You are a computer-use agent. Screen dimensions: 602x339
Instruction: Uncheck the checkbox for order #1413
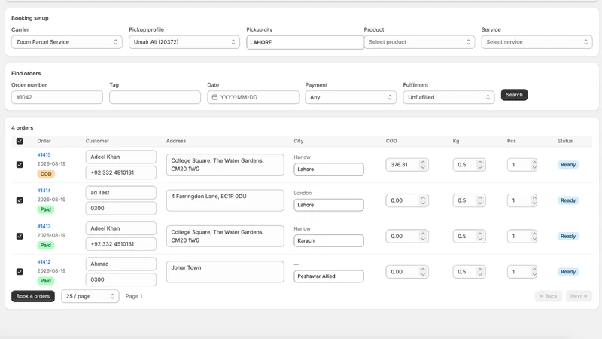20,236
